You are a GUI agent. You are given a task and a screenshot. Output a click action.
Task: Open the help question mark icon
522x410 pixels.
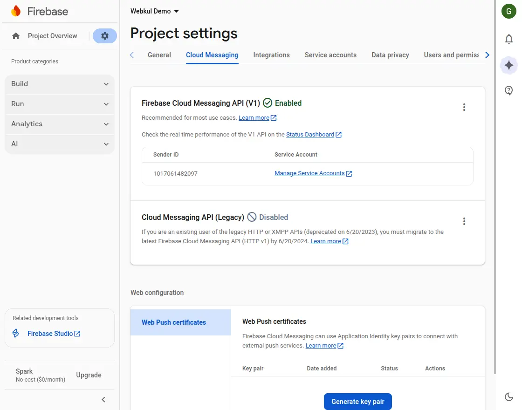click(x=509, y=90)
